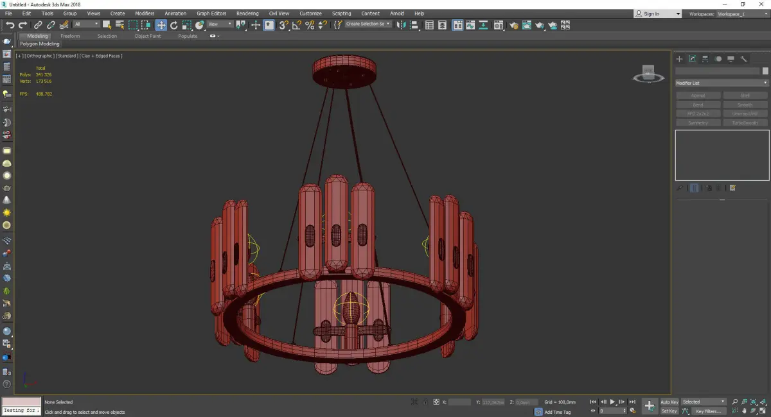Click the current frame number field

(x=612, y=411)
